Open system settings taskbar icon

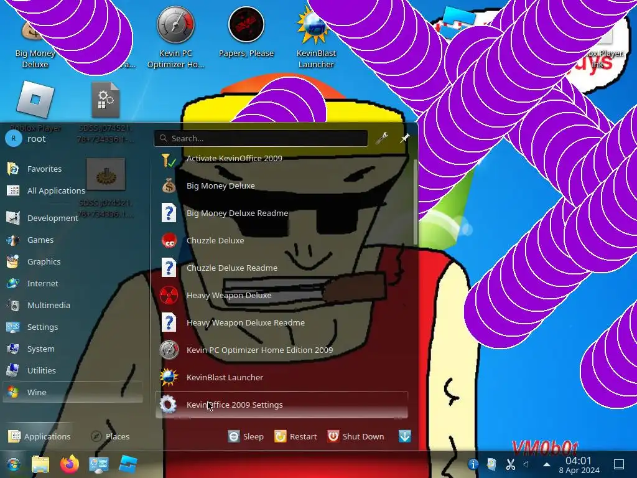99,464
